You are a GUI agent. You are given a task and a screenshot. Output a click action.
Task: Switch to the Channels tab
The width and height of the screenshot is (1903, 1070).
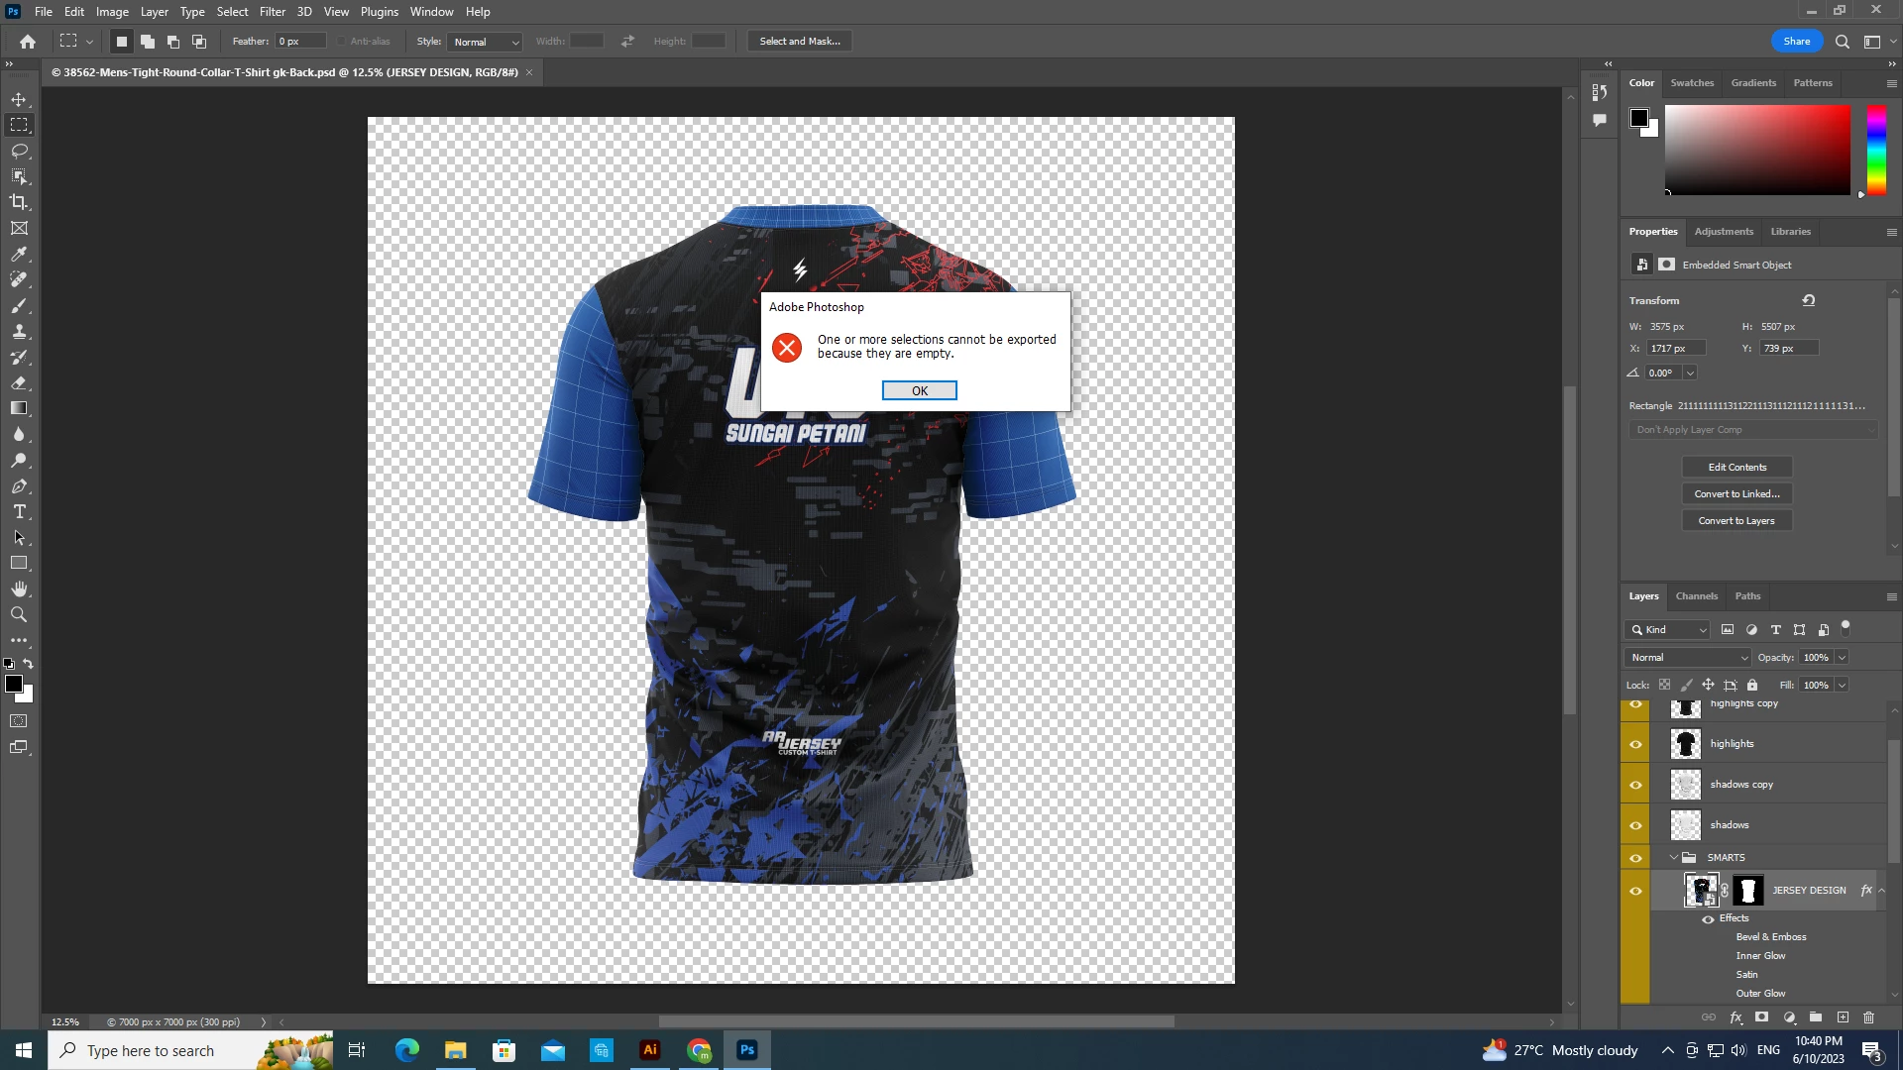coord(1696,596)
